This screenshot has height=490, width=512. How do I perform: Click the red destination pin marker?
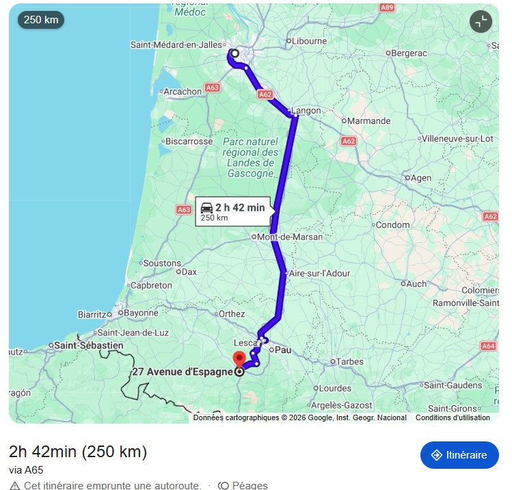(239, 359)
